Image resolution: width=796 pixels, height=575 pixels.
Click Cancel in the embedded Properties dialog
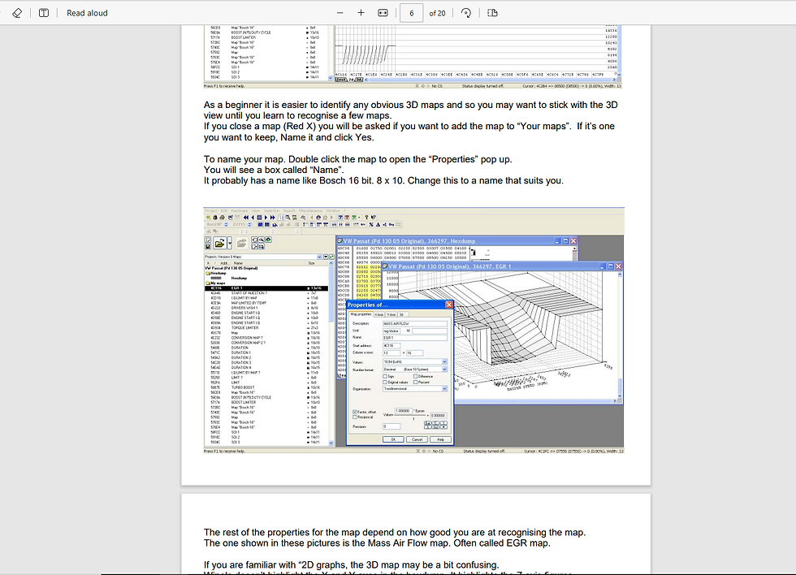coord(417,439)
